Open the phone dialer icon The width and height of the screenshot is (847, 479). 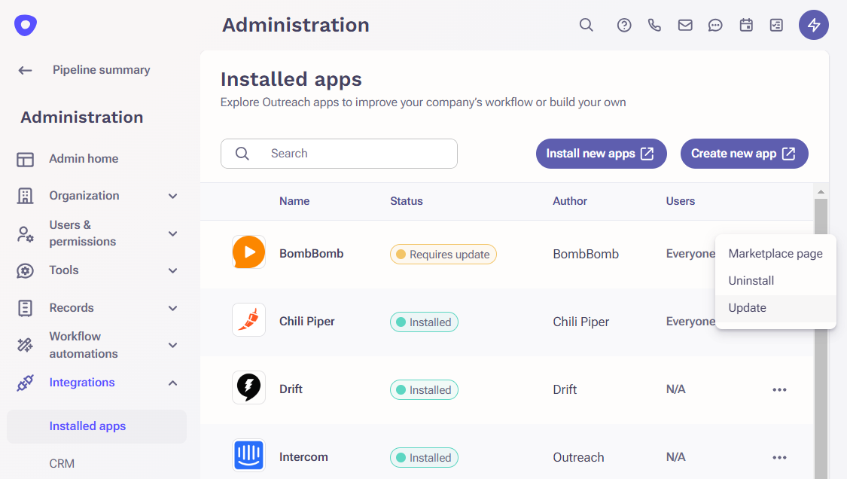coord(654,25)
